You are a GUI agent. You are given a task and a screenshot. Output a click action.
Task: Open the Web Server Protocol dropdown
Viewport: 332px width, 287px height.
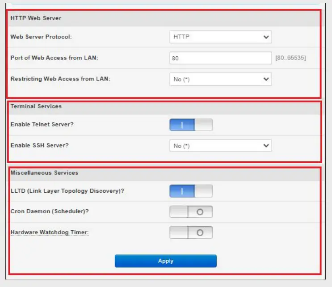(x=221, y=37)
